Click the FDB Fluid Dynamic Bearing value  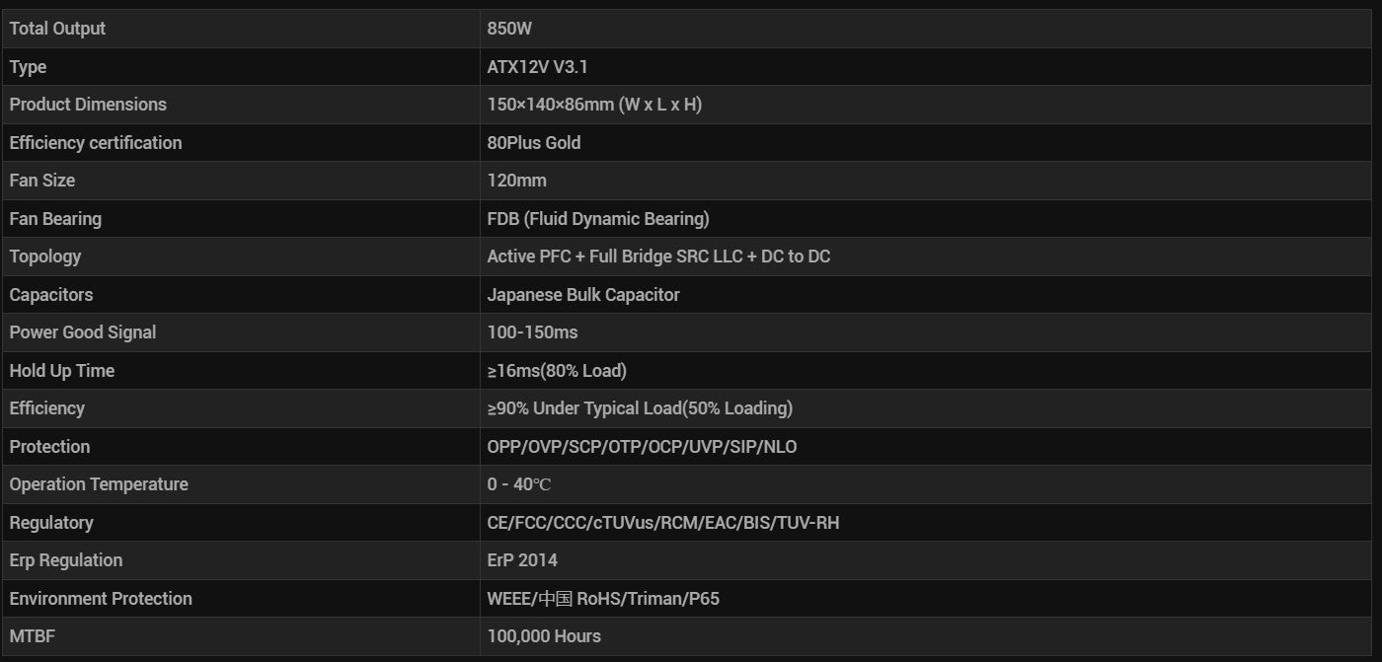point(598,219)
